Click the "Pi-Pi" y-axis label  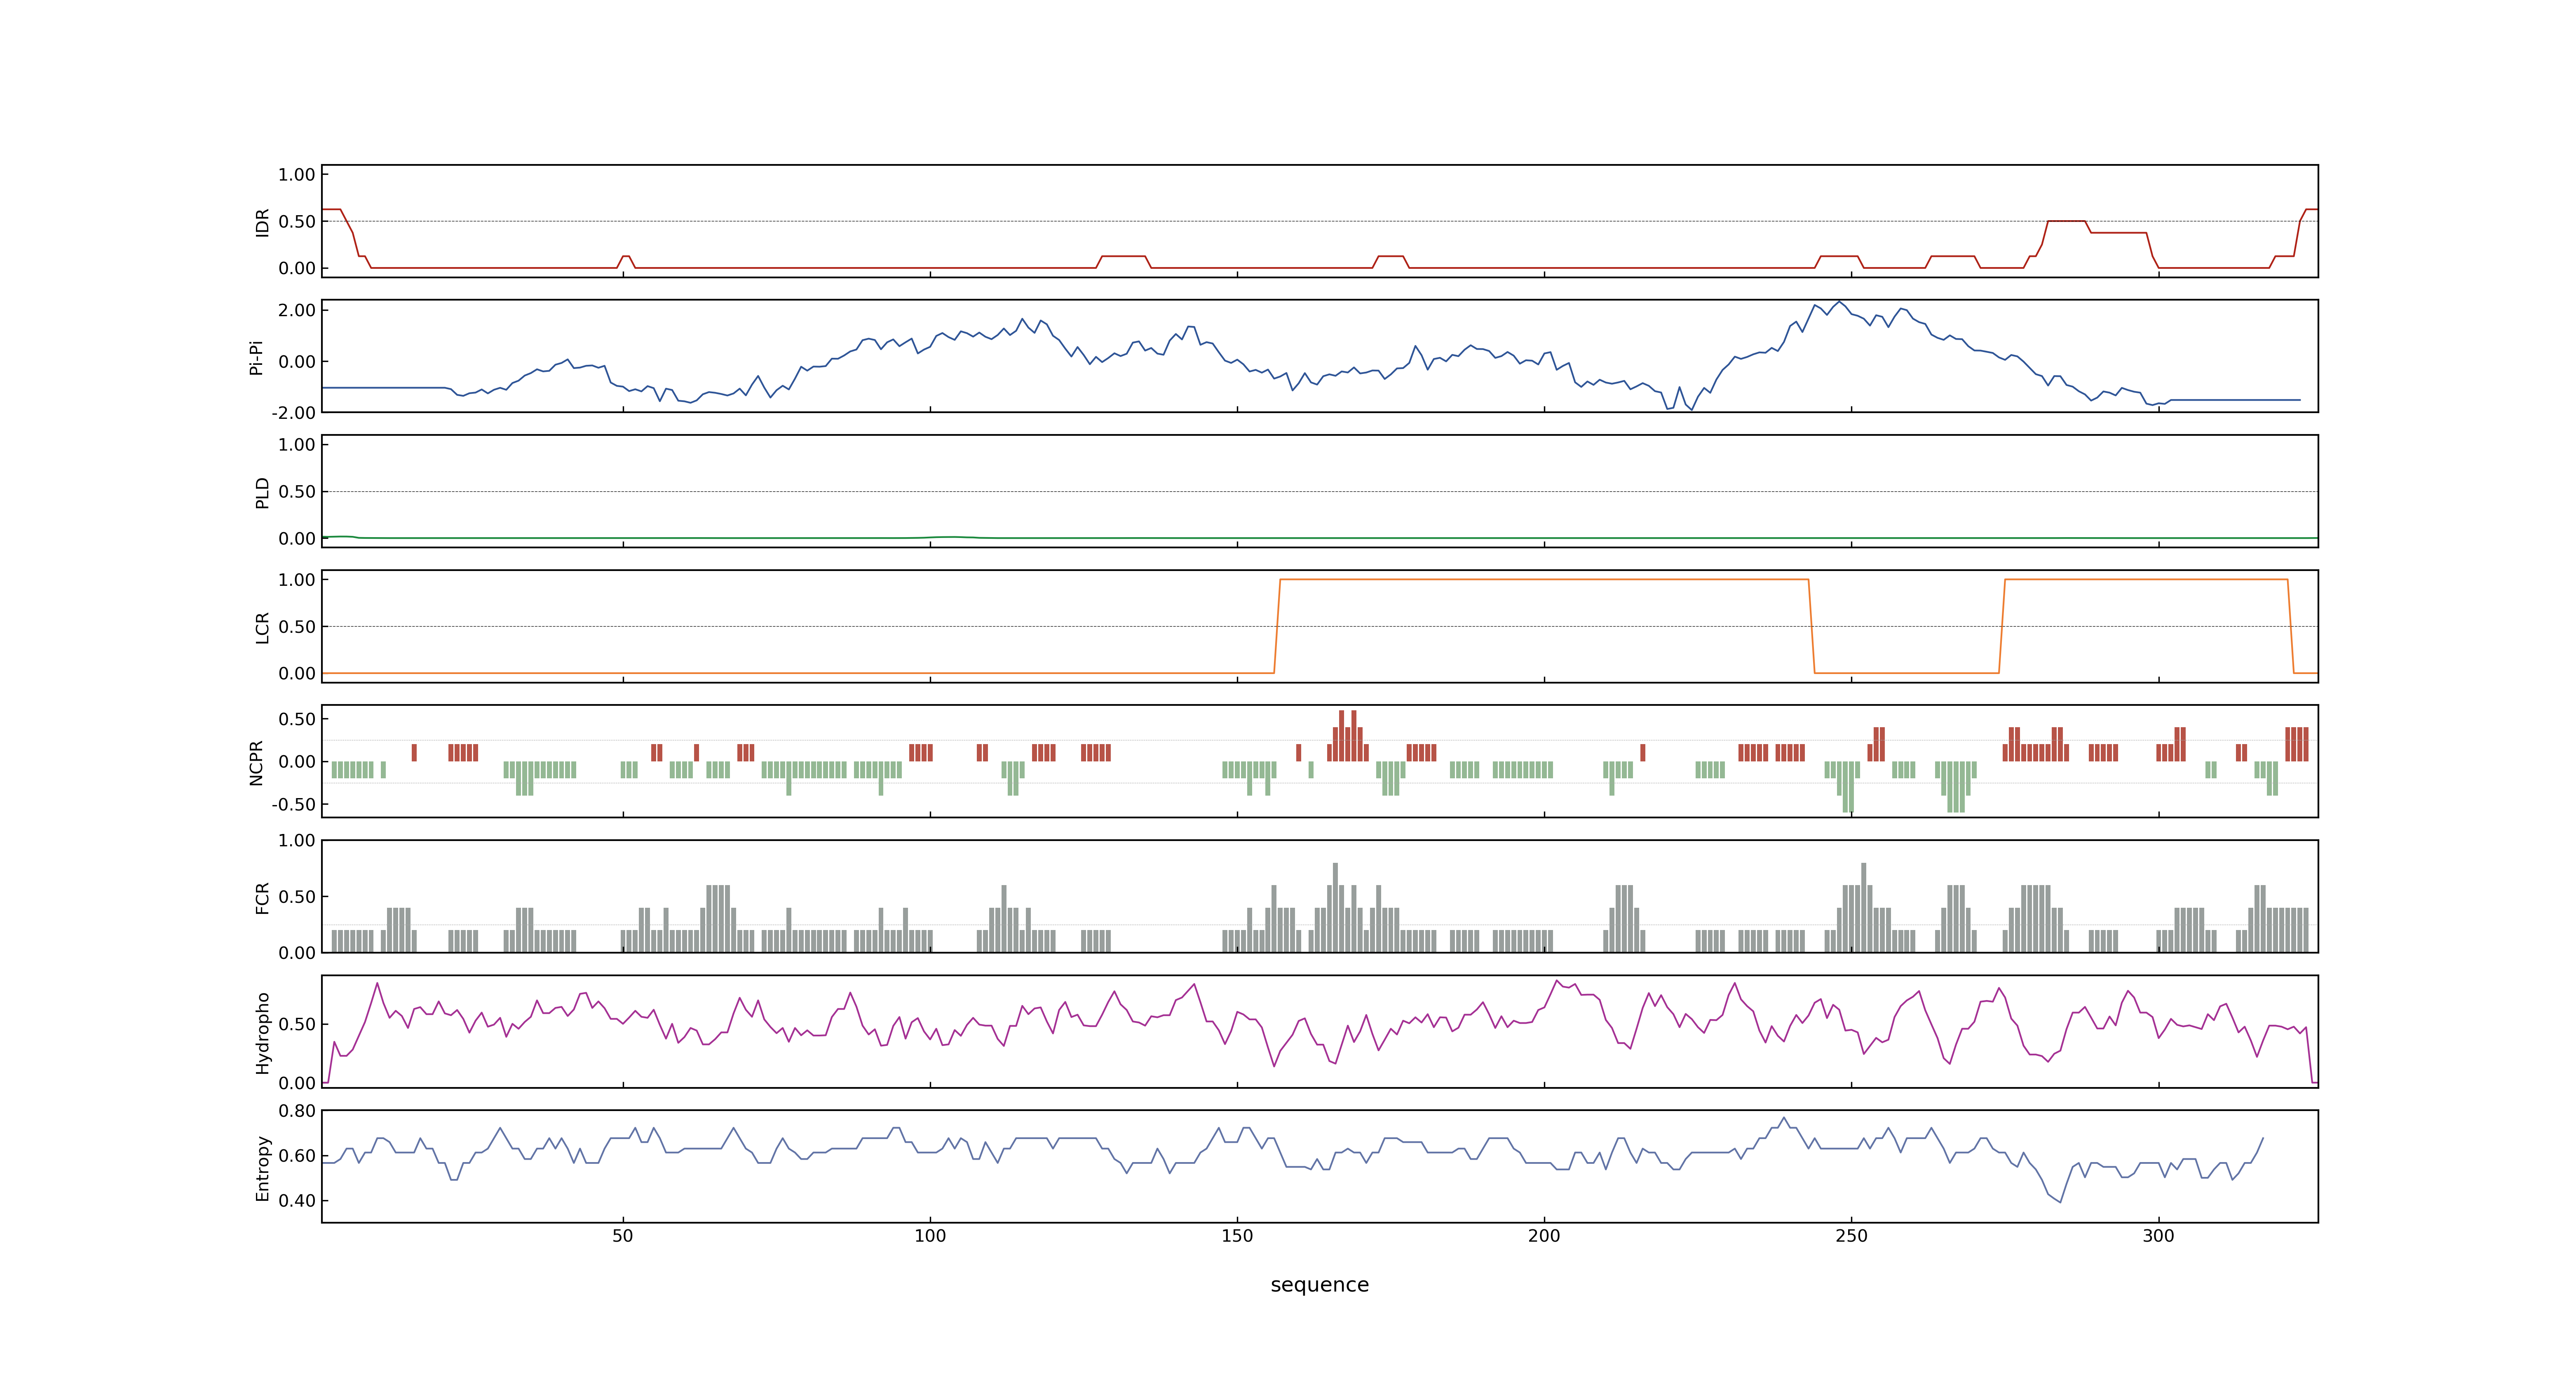[256, 357]
